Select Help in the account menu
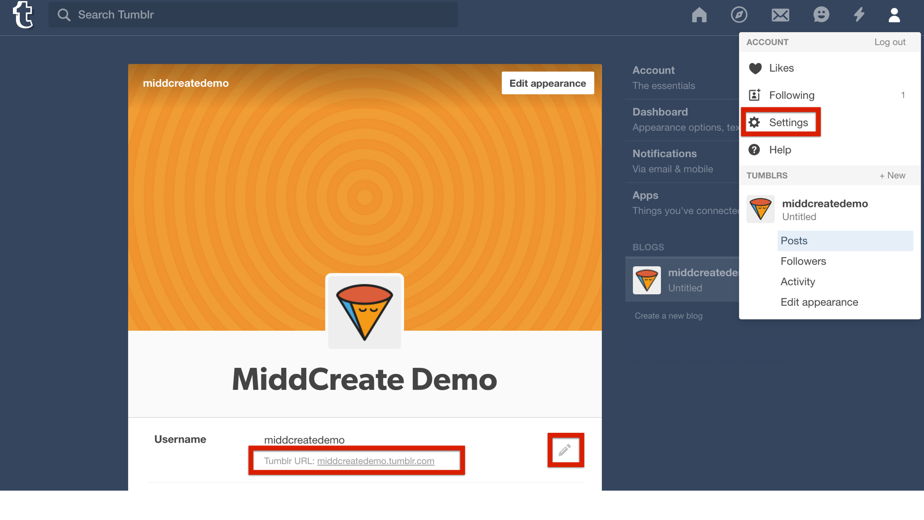Screen dimensions: 924x520 coord(780,150)
